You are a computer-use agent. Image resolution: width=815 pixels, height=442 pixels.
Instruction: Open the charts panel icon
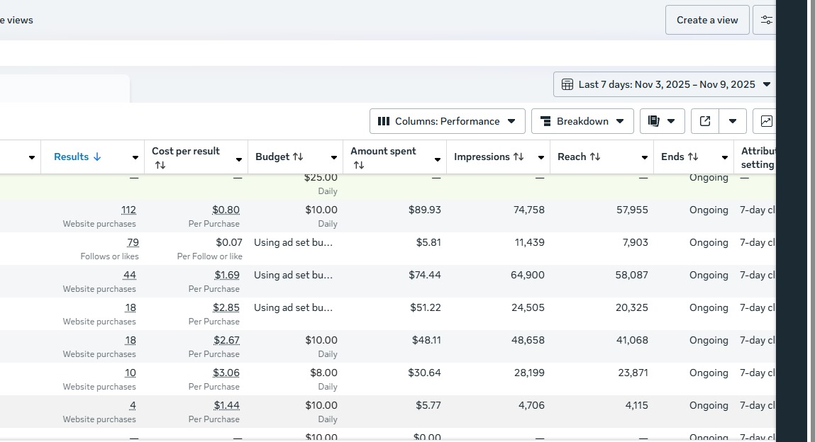point(766,121)
